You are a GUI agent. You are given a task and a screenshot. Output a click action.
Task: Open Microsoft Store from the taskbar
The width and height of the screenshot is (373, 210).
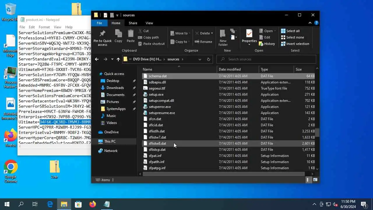(78, 204)
